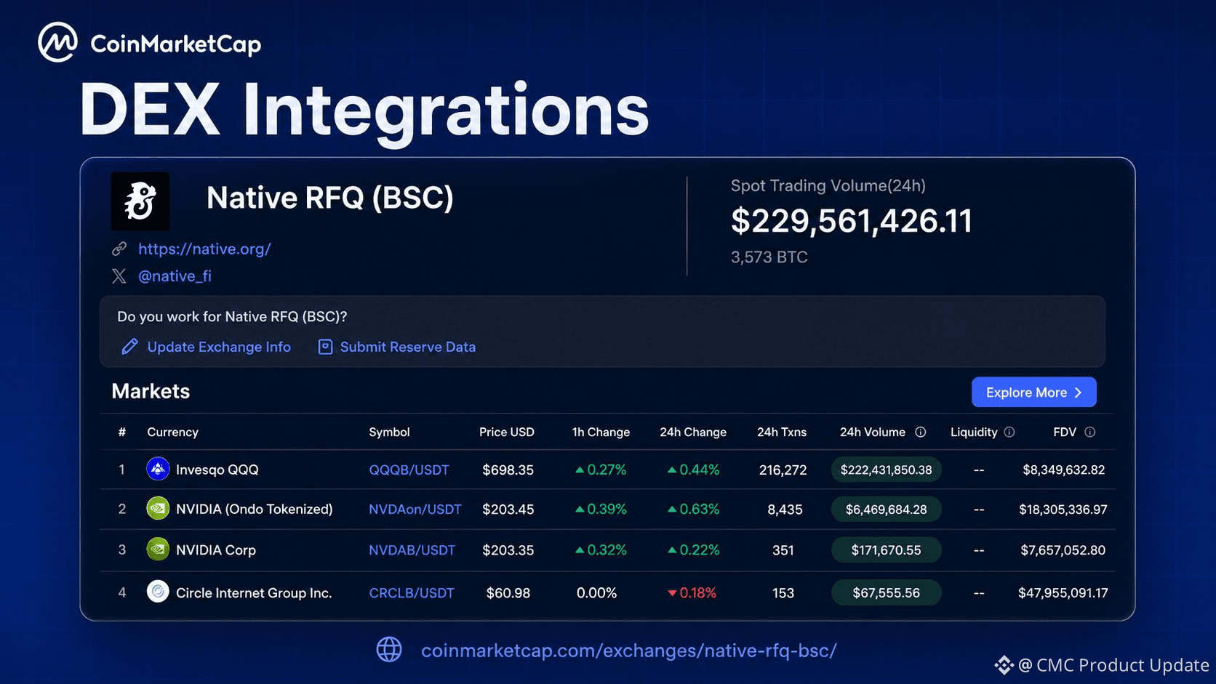
Task: Select the NVIDIA (Ondo Tokenized) currency name
Action: pos(255,509)
